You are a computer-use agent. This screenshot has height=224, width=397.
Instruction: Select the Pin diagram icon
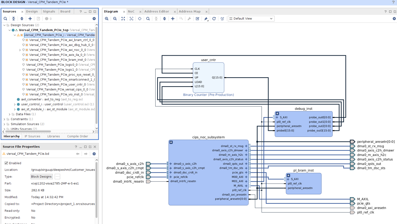pos(206,18)
